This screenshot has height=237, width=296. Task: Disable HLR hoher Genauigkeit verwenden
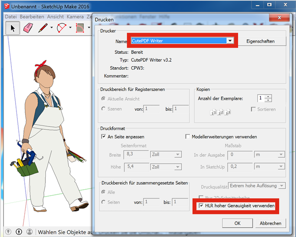[x=201, y=206]
